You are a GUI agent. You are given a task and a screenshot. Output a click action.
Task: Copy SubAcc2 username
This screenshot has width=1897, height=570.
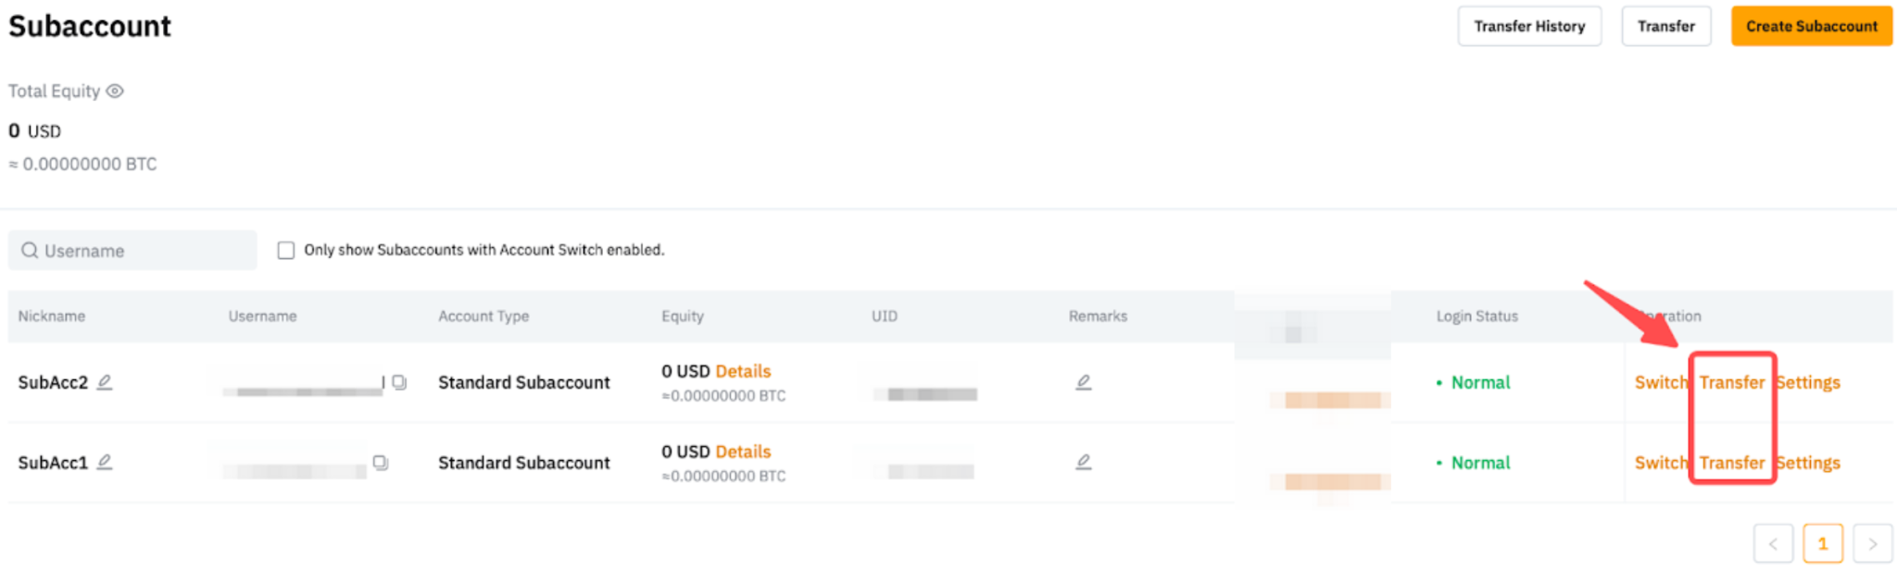pyautogui.click(x=399, y=382)
